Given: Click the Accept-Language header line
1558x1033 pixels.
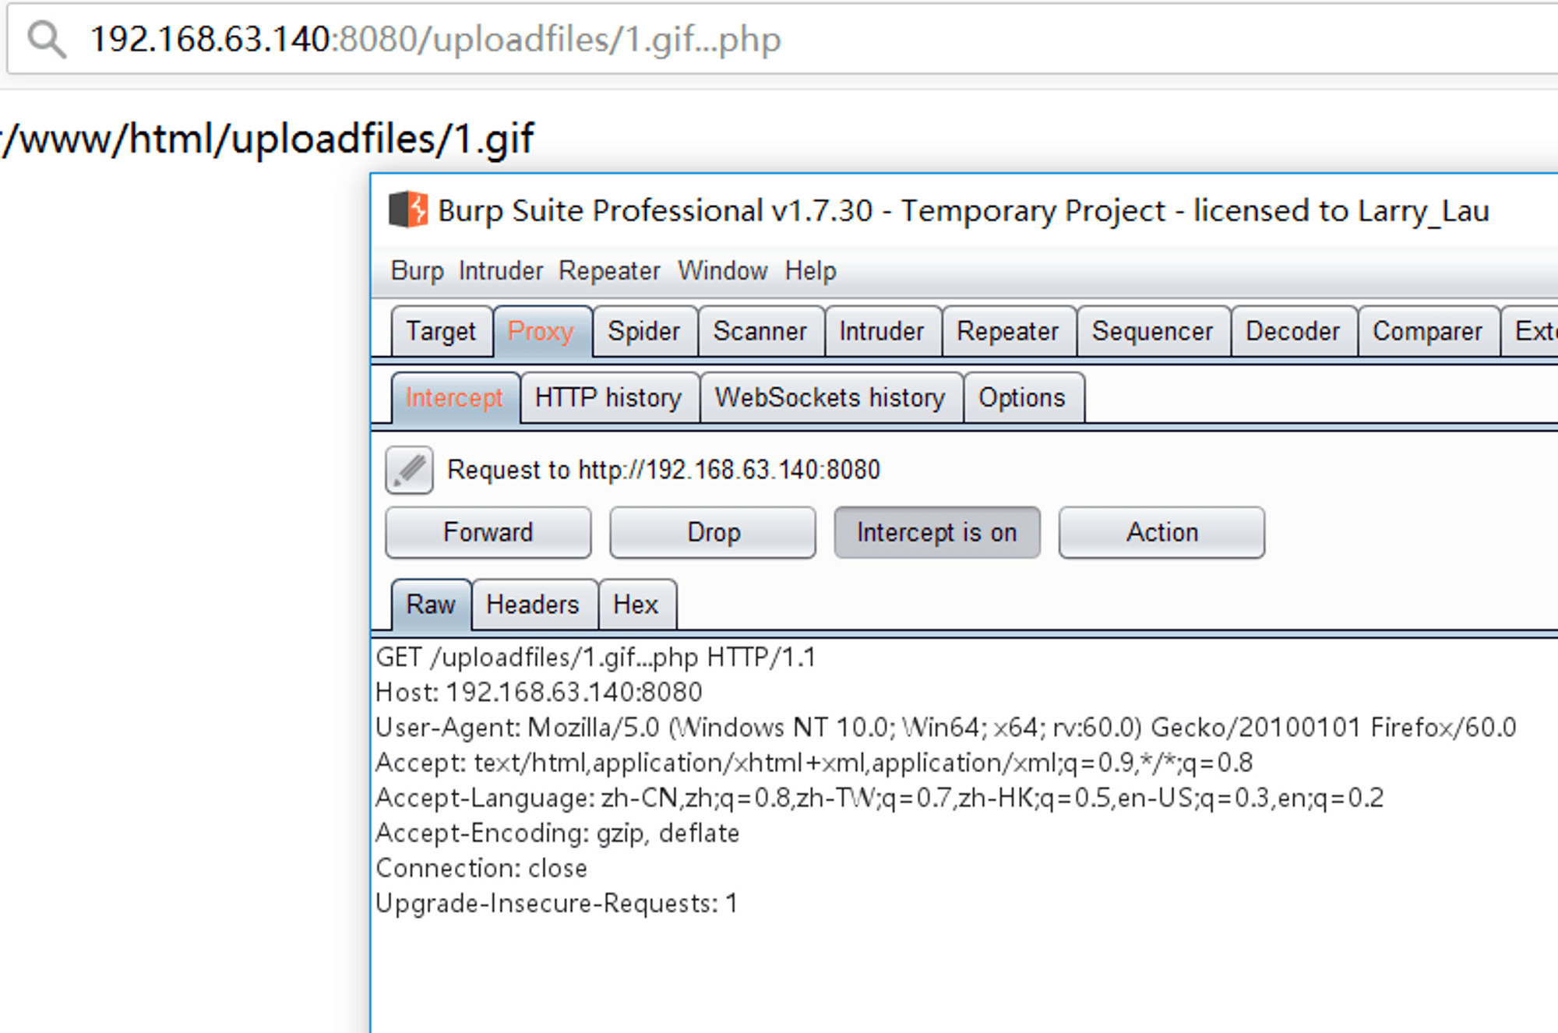Looking at the screenshot, I should (879, 798).
